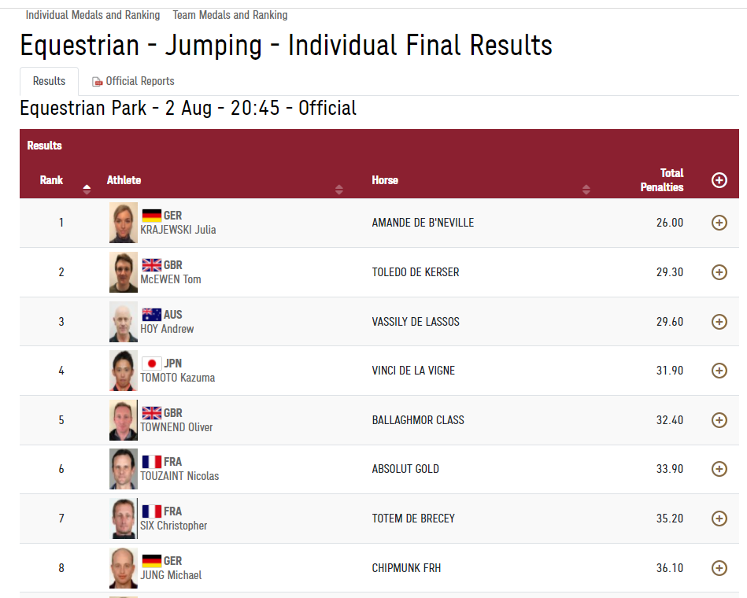Open Team Medals and Ranking link
This screenshot has height=598, width=747.
(230, 15)
